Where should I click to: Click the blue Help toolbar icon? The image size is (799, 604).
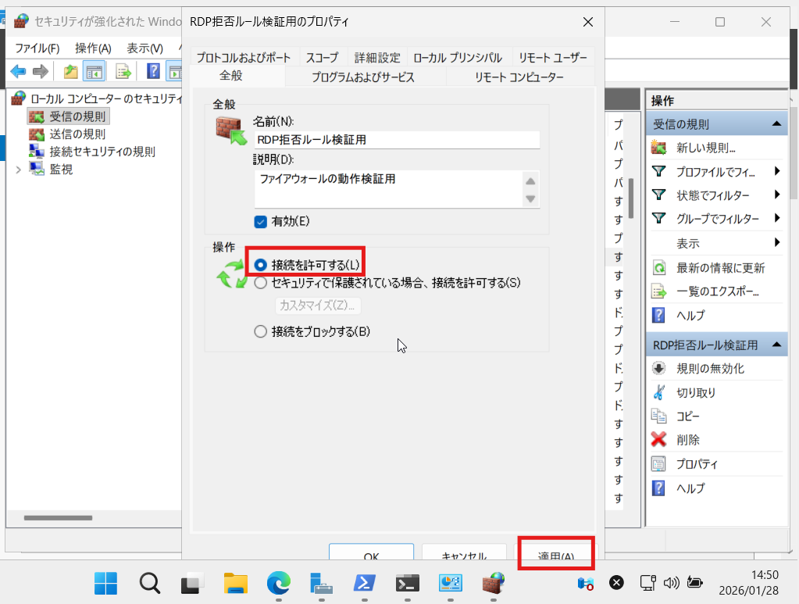(x=153, y=71)
